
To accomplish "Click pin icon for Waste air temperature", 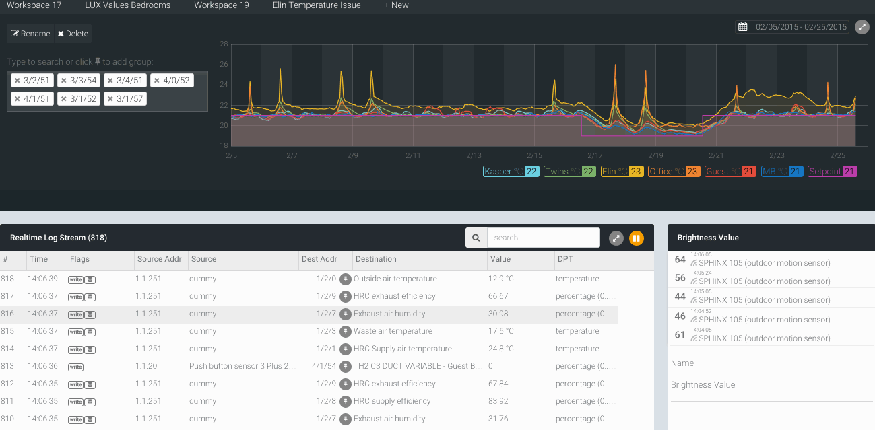I will (346, 331).
